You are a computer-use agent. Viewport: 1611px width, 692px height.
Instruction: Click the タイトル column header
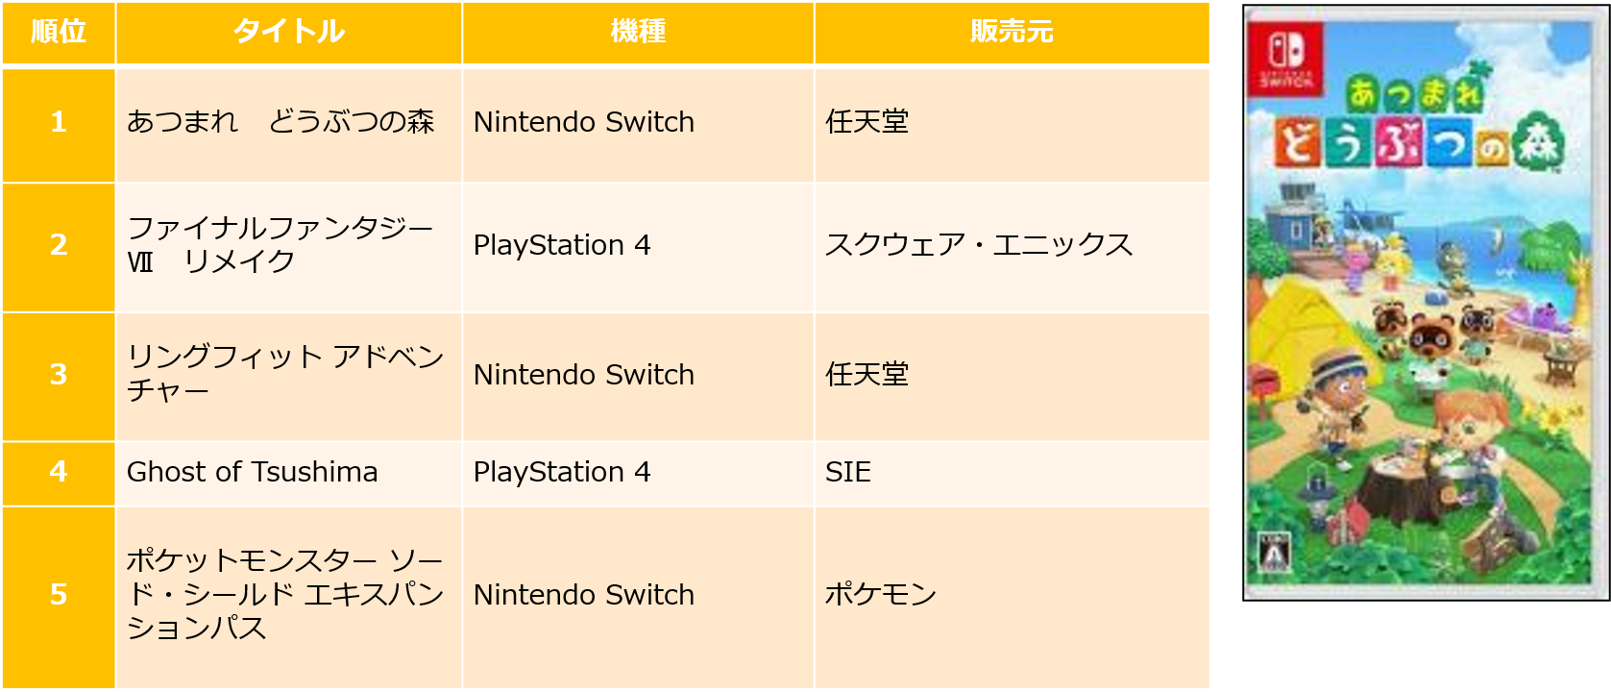pyautogui.click(x=288, y=32)
